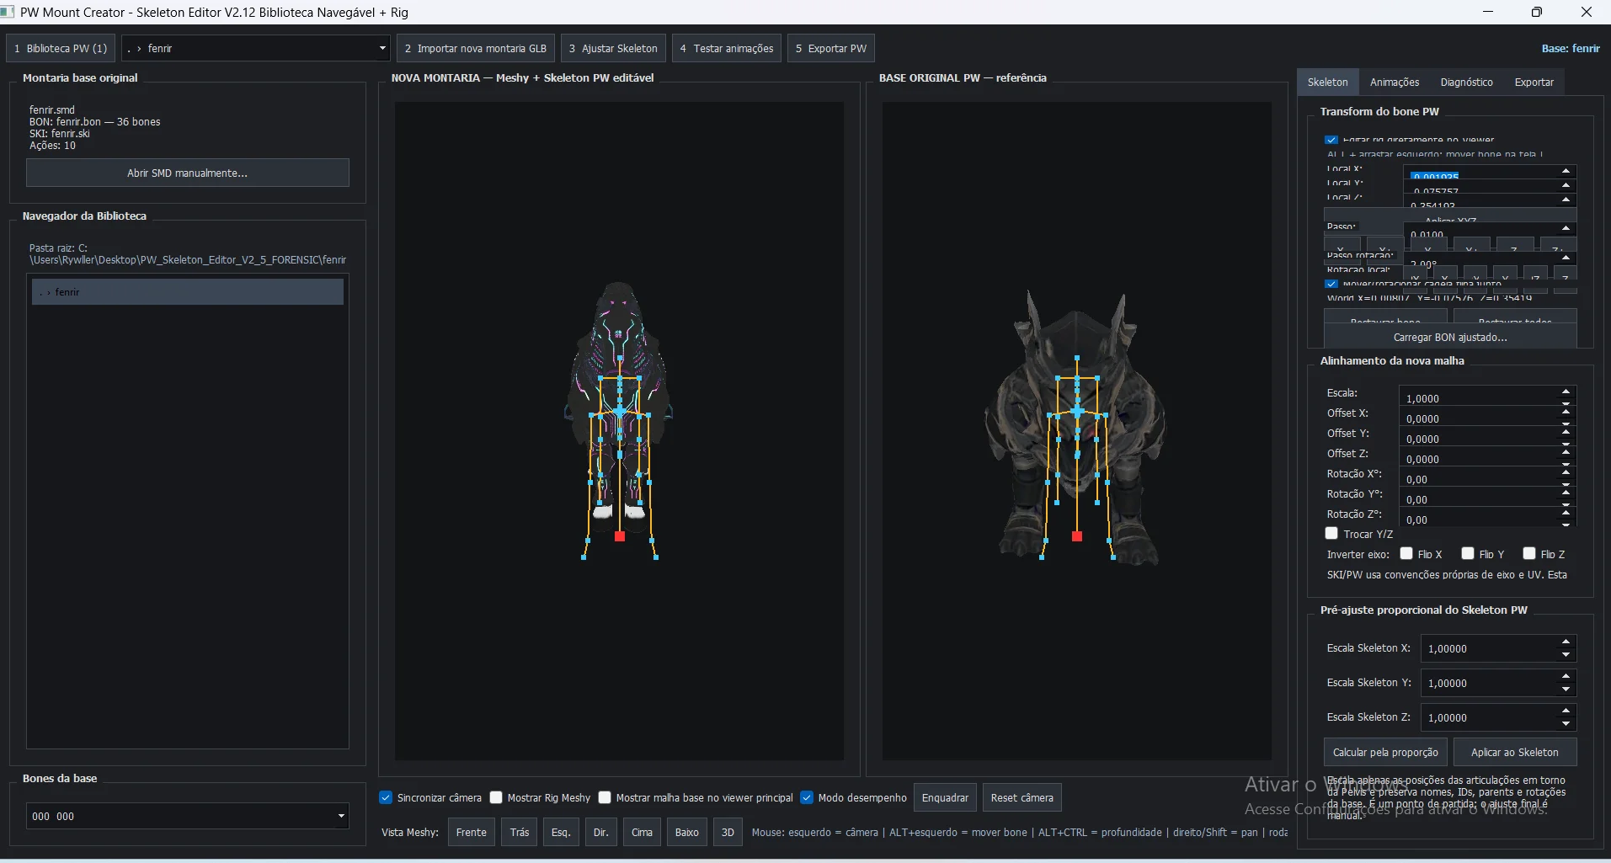Enable Mostrar Rig Meshy checkbox
Screen dimensions: 1611x863
(496, 797)
